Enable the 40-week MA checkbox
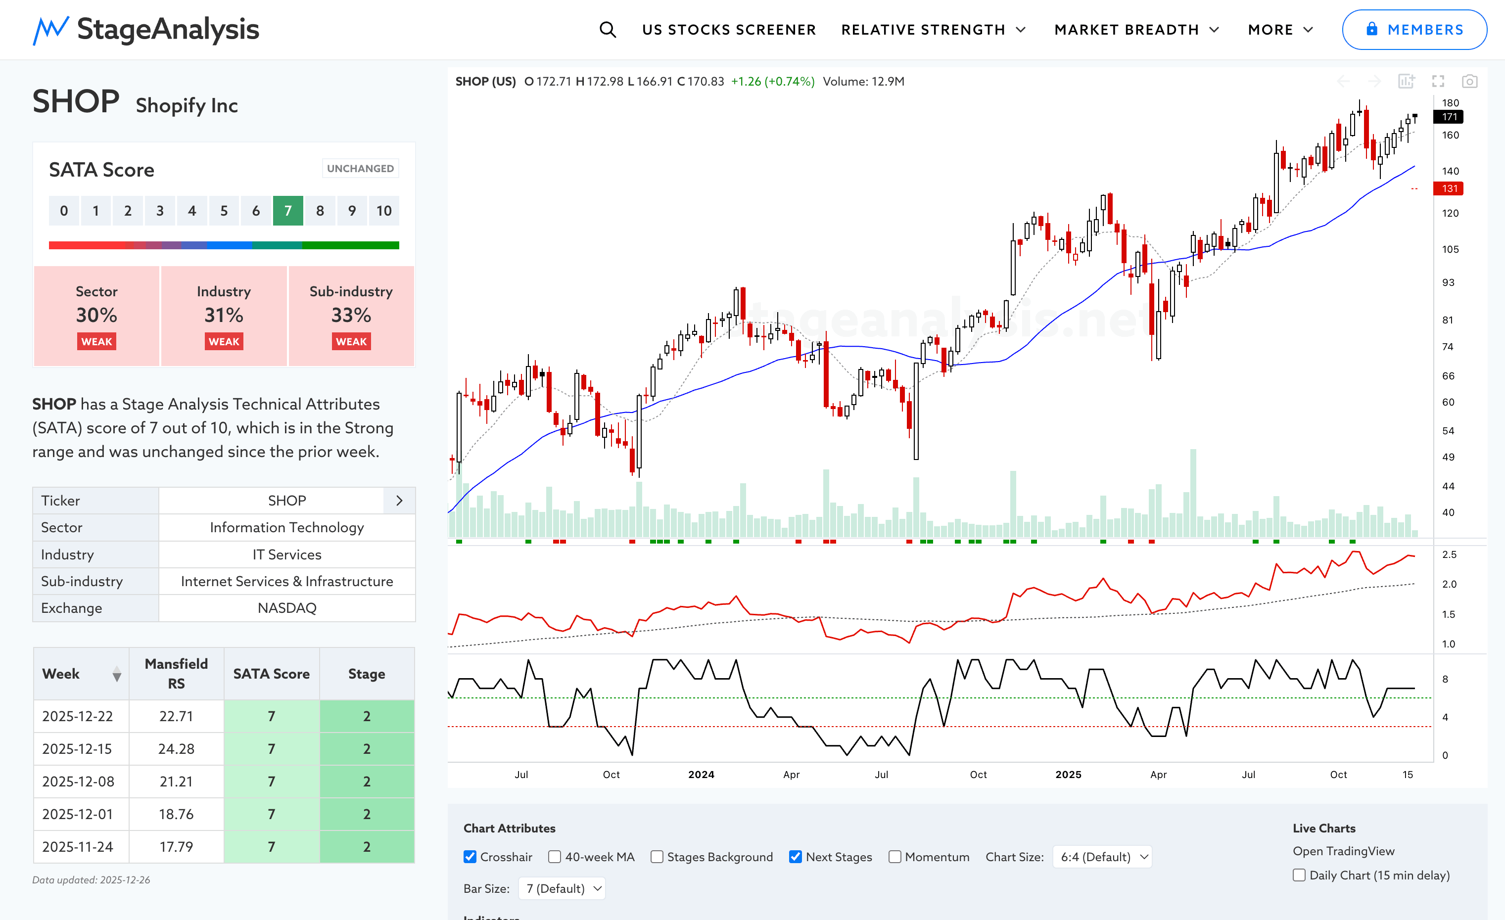1505x920 pixels. click(555, 857)
